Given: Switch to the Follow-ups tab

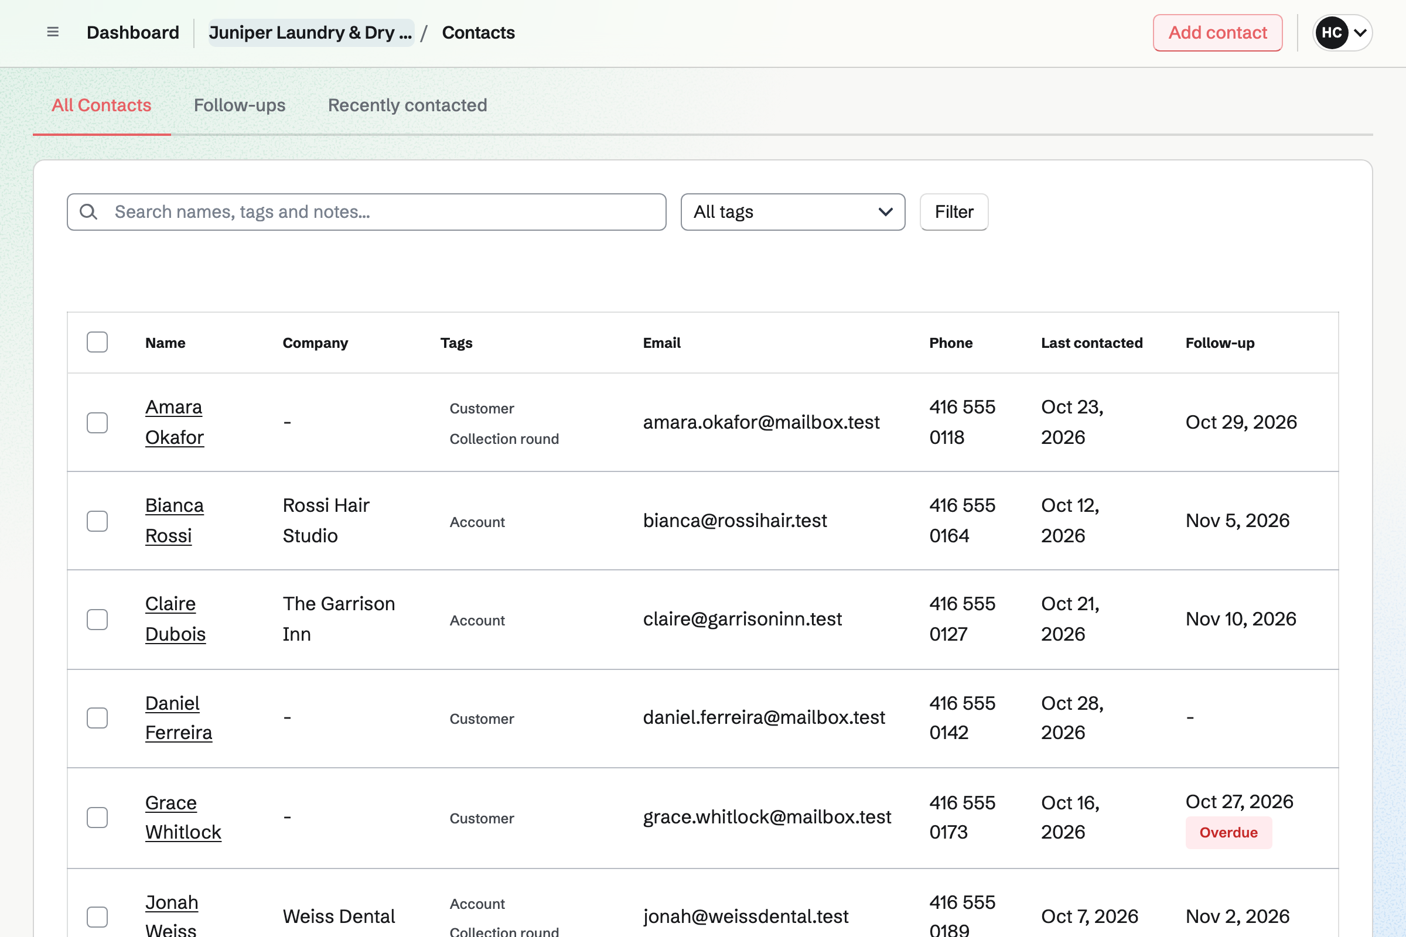Looking at the screenshot, I should click(x=240, y=105).
